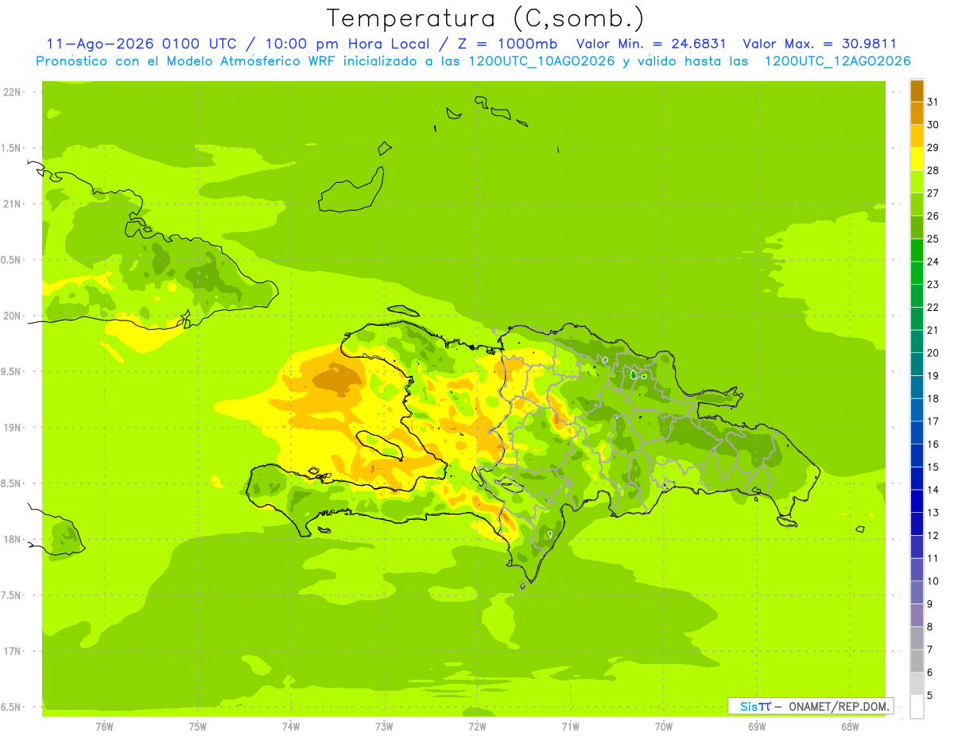
Task: Click the color bar segment above 31
Action: coord(917,91)
